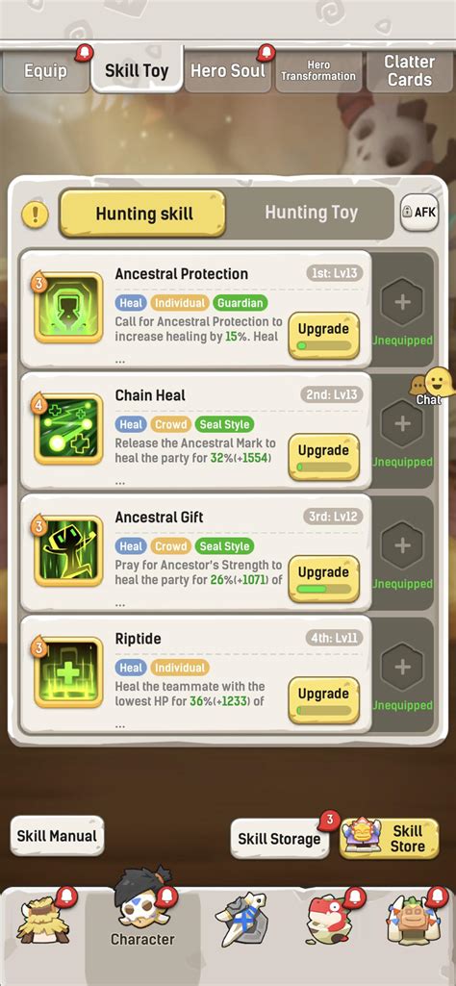Tap the Riptide skill icon
Viewport: 456px width, 986px height.
(x=68, y=672)
